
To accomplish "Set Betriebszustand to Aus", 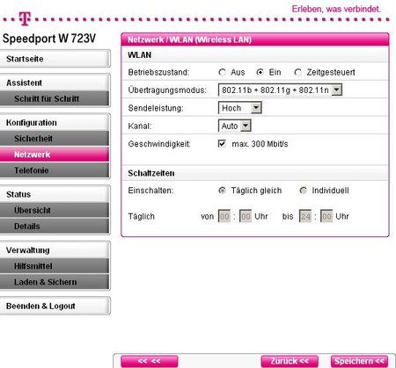I will pyautogui.click(x=223, y=72).
